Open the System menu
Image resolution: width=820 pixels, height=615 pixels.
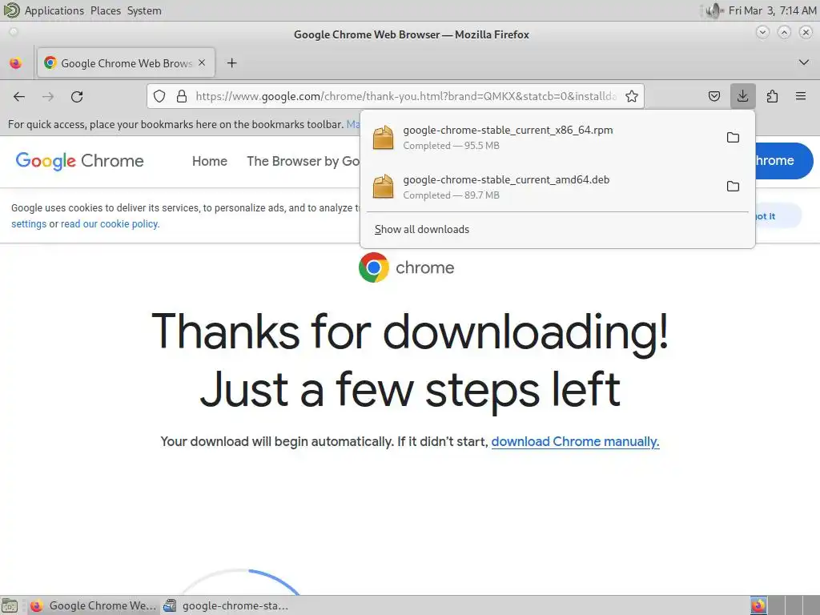pos(144,10)
